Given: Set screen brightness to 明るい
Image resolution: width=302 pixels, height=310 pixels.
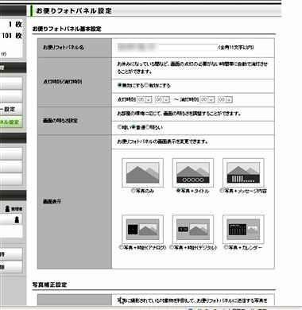Looking at the screenshot, I should (148, 127).
